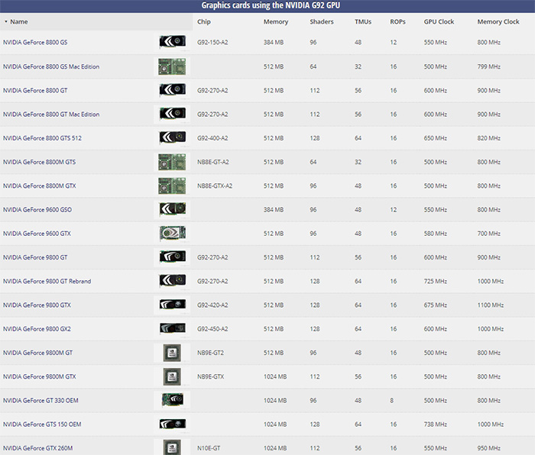Select chip value N10E-GT

209,448
